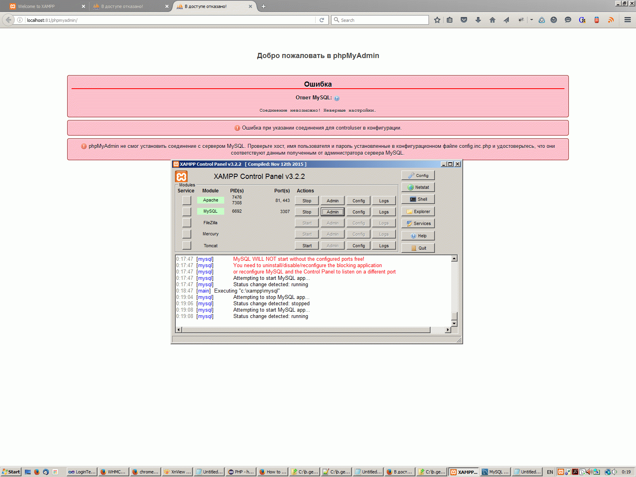Click the XAMPP orange logo in Control Panel

pos(181,176)
